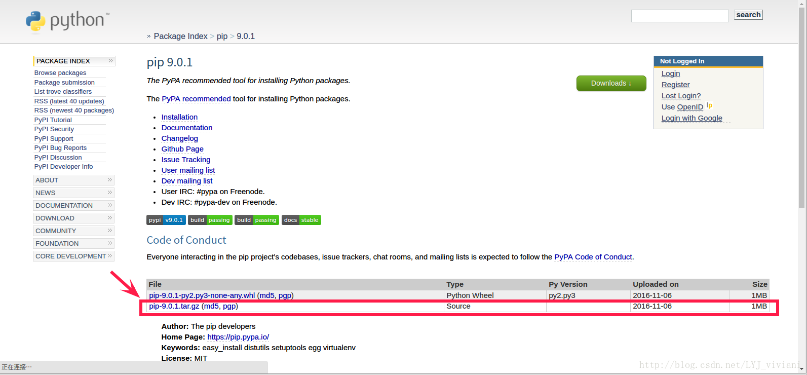This screenshot has height=375, width=807.
Task: Click the pypi v9.0.1 badge
Action: 166,220
